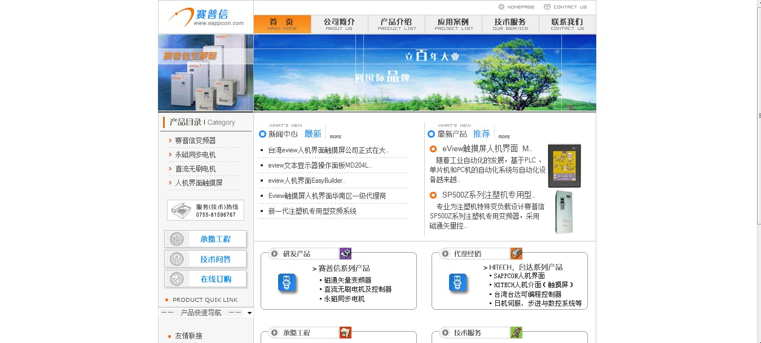Click the 立百年大业 landscape banner
This screenshot has height=343, width=761.
click(425, 73)
